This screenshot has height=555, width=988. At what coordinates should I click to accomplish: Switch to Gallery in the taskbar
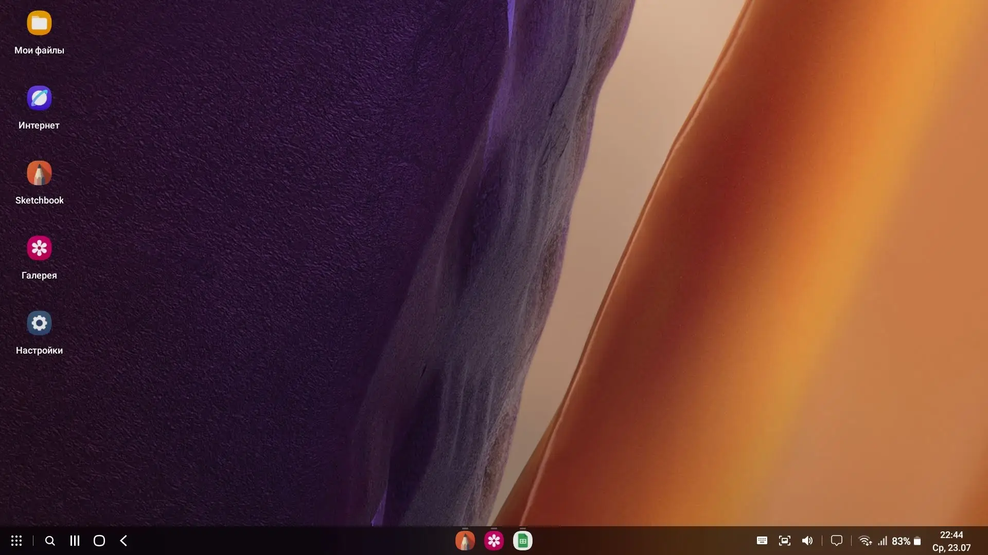(x=493, y=541)
